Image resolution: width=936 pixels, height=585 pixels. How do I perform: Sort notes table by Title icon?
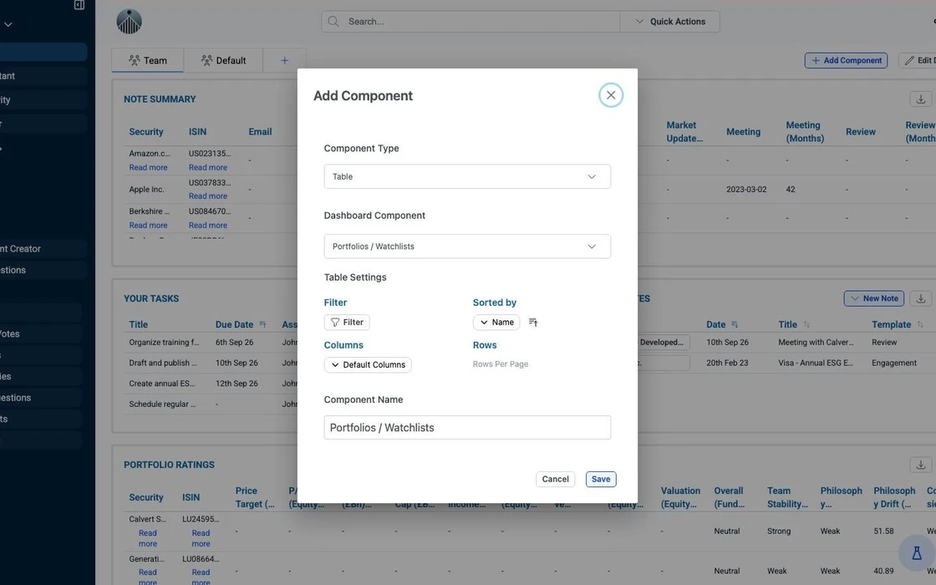pos(806,325)
